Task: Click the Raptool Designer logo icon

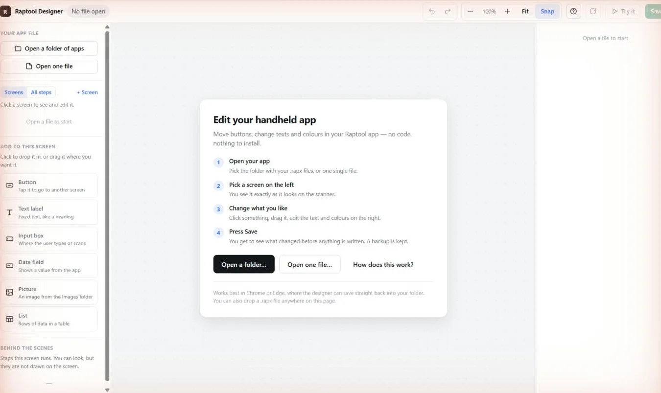Action: [x=5, y=11]
